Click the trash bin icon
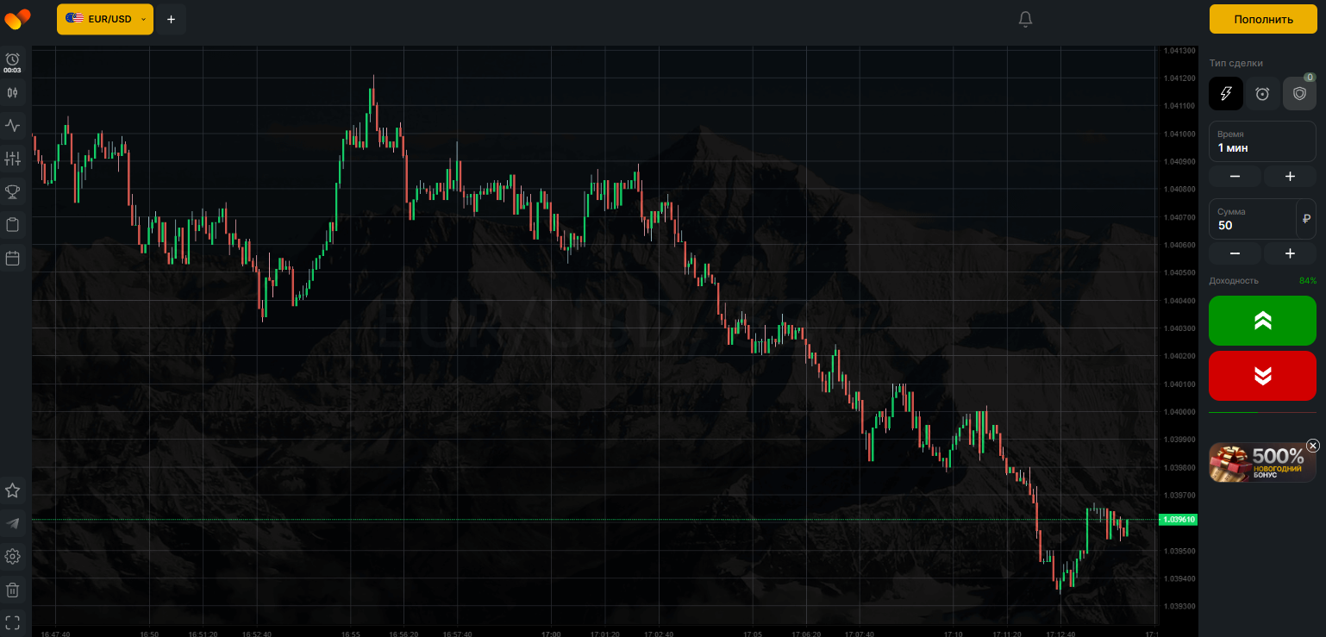This screenshot has width=1326, height=637. pyautogui.click(x=12, y=590)
